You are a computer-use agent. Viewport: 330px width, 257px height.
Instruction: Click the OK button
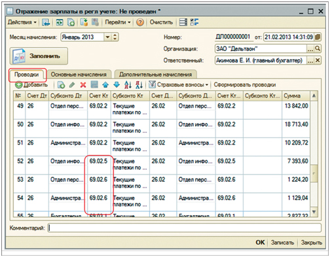[x=260, y=243]
